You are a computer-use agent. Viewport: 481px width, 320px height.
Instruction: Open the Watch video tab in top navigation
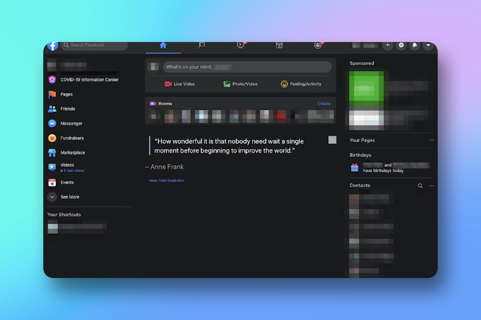pos(240,45)
